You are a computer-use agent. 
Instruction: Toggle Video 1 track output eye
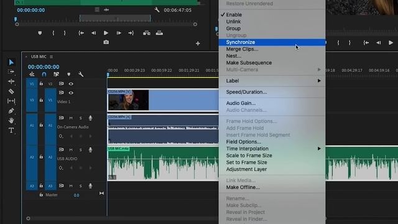pos(71,93)
